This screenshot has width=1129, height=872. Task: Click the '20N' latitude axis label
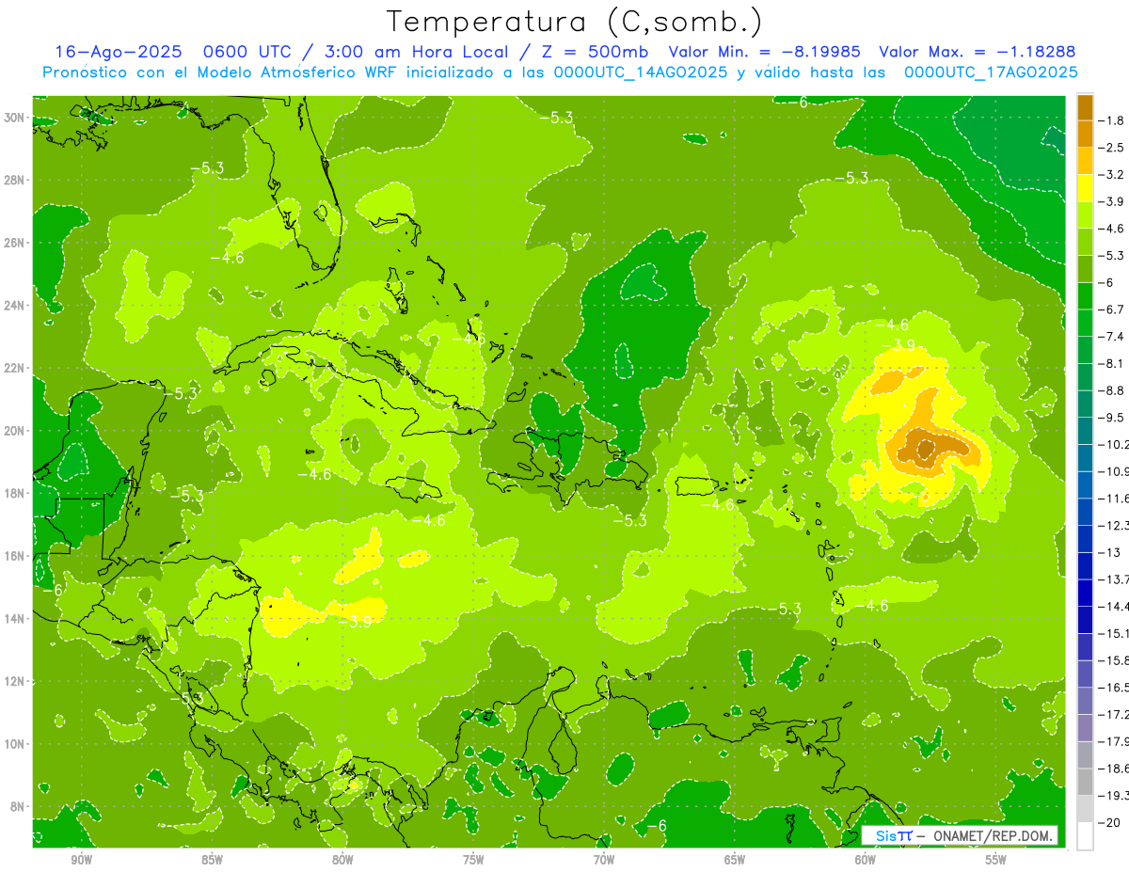pos(13,431)
